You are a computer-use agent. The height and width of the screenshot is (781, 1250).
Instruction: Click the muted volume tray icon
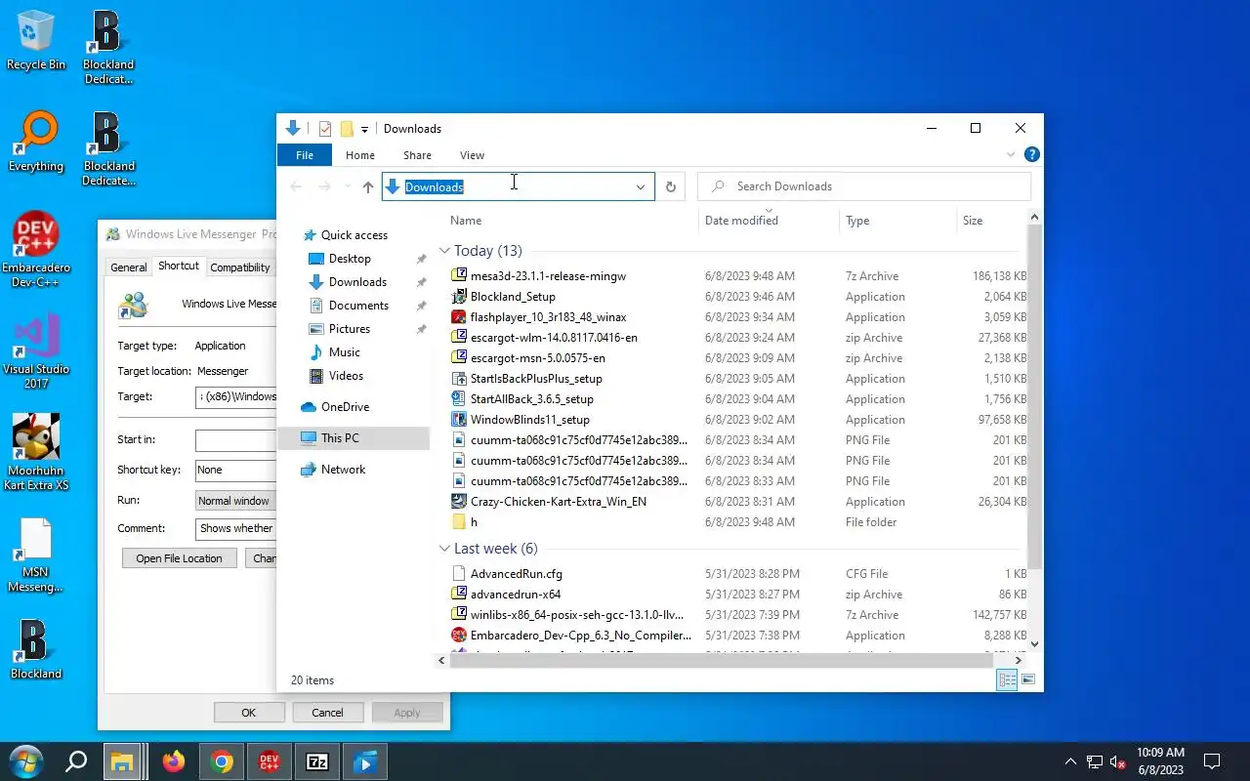(1118, 761)
